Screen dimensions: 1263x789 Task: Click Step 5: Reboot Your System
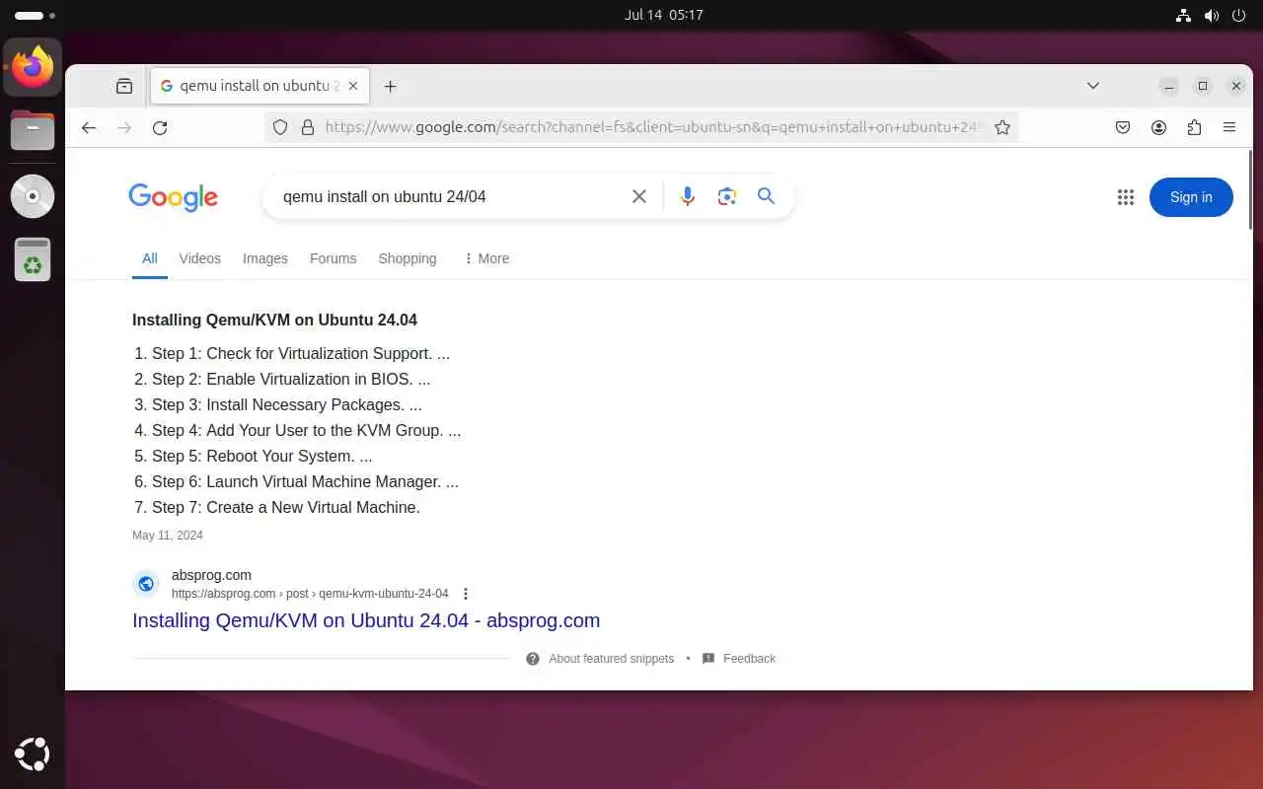click(x=262, y=456)
